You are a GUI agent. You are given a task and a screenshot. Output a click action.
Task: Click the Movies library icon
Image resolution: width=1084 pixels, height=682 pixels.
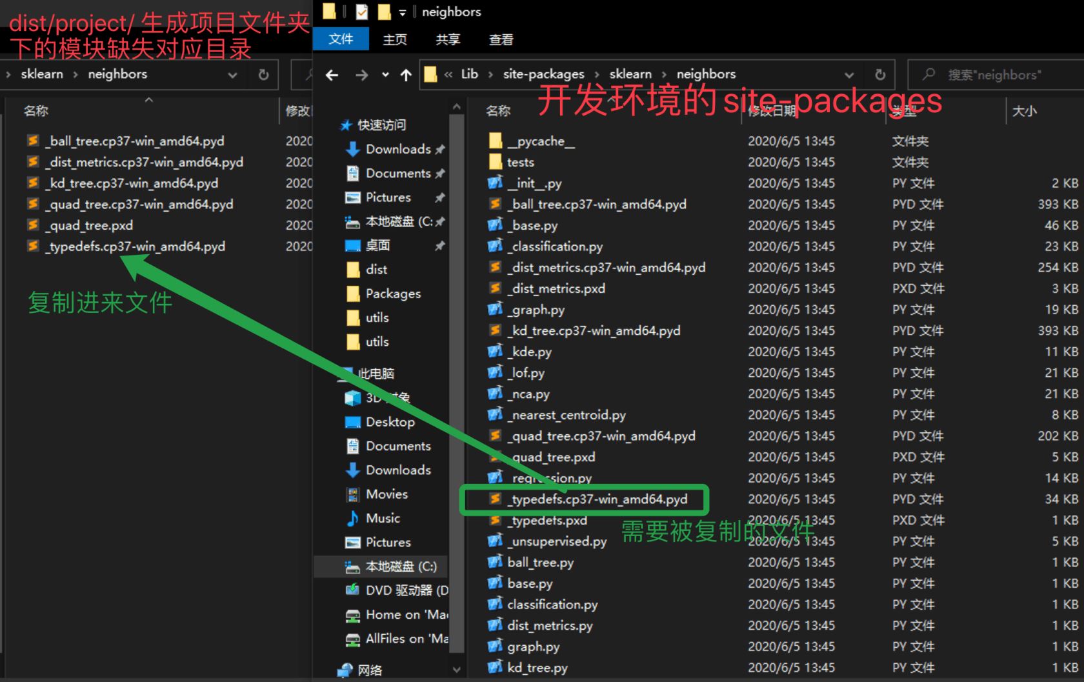coord(353,494)
